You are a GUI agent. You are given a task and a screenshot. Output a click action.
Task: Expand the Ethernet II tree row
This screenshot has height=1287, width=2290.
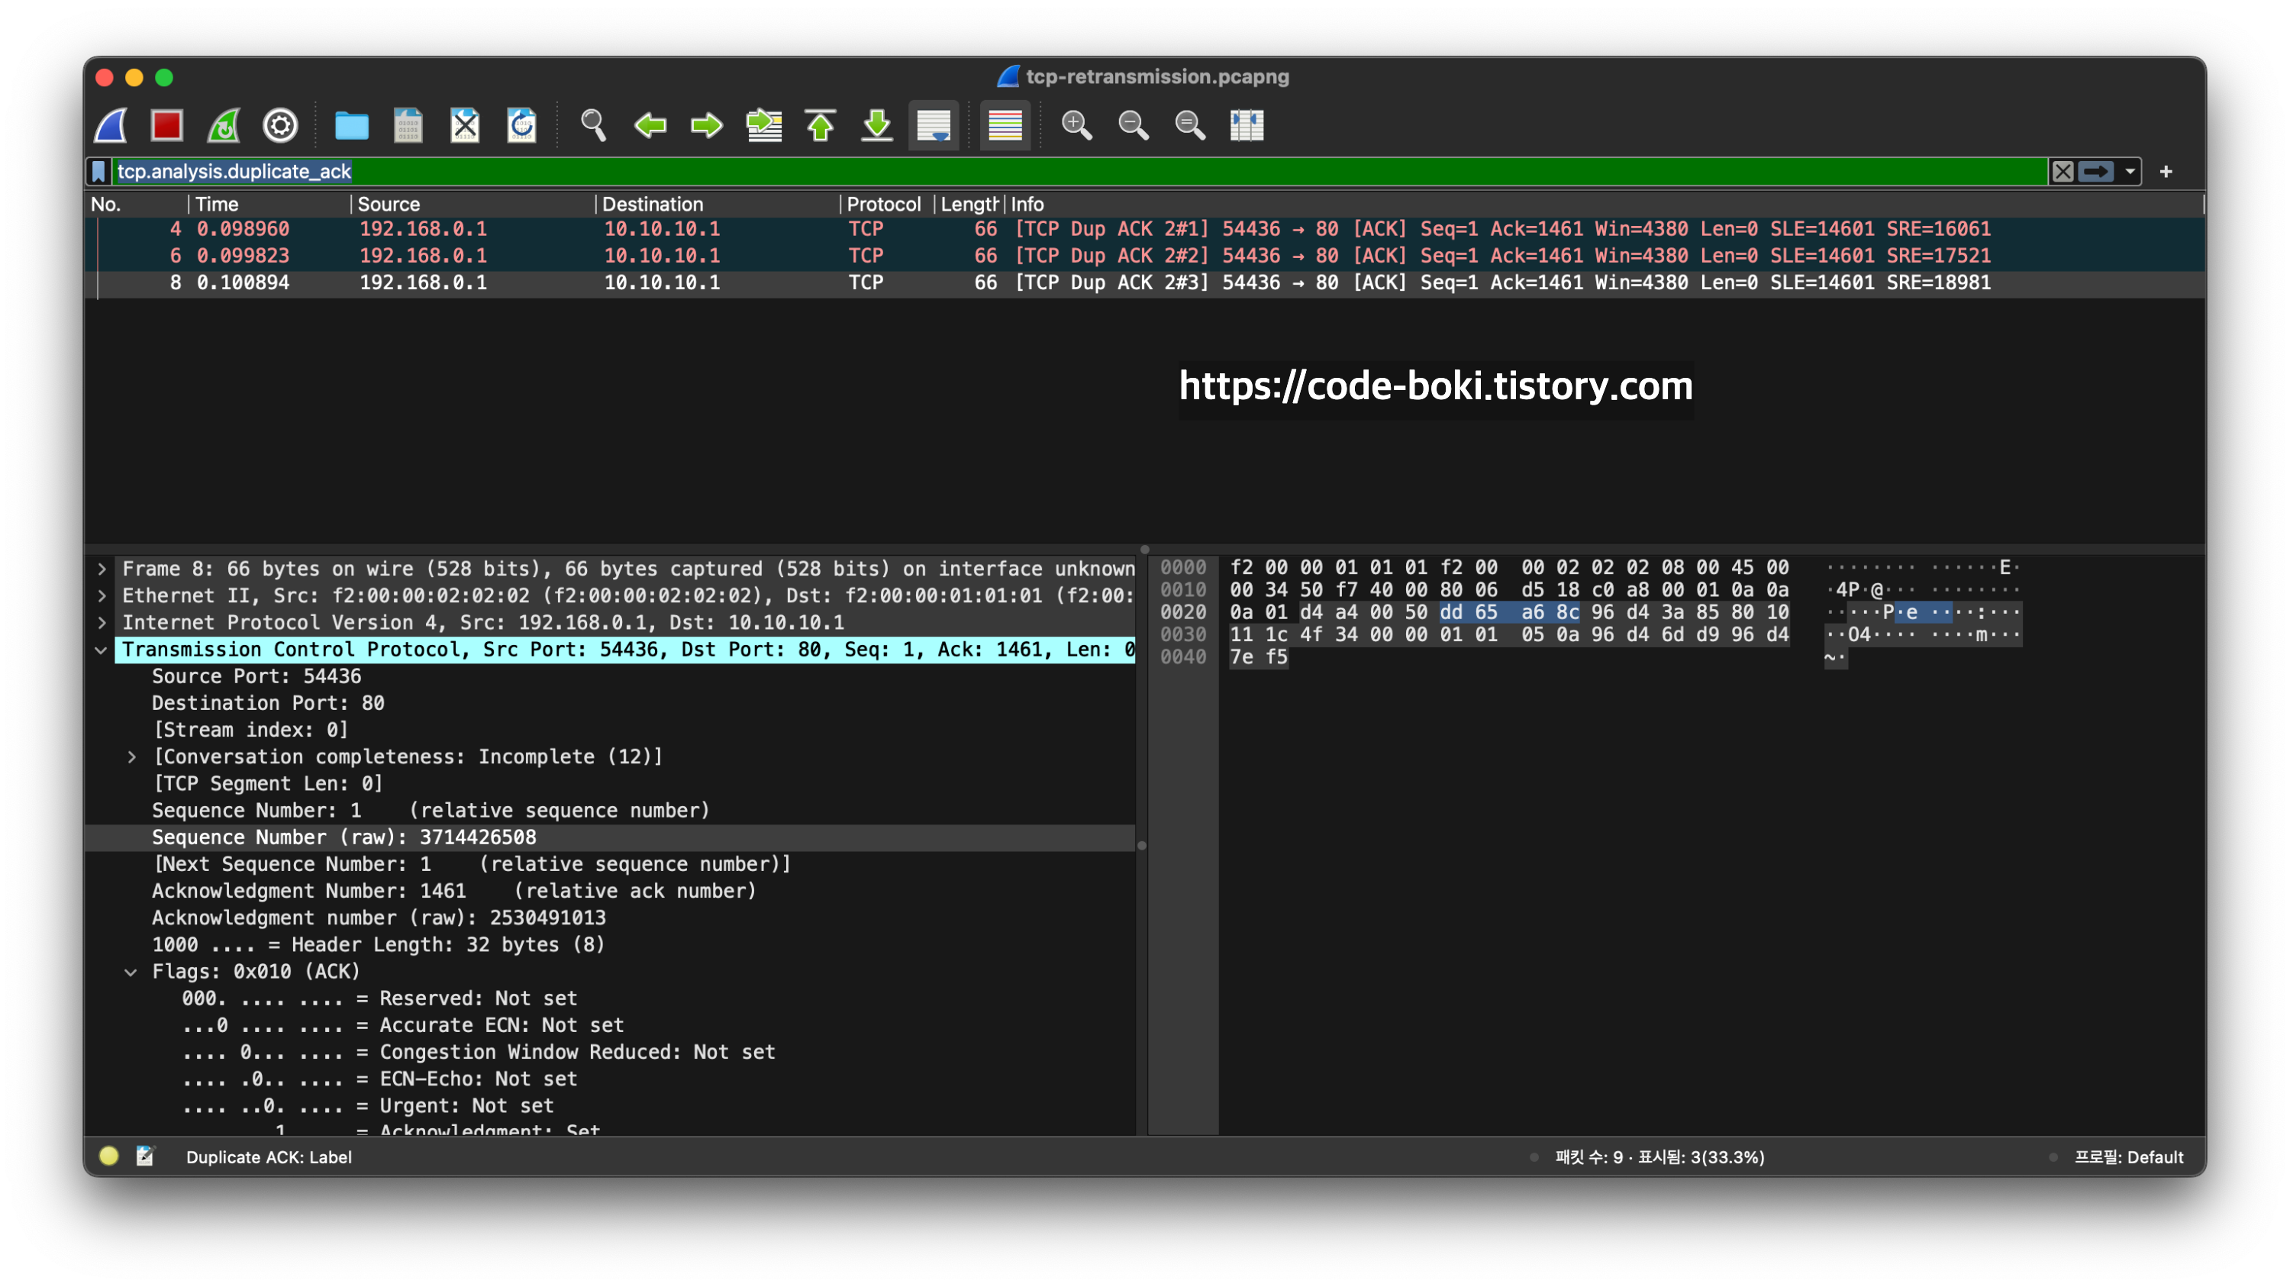point(102,595)
